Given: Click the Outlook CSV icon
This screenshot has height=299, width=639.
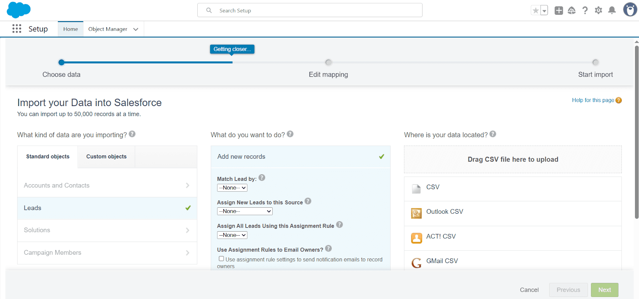Looking at the screenshot, I should click(416, 213).
